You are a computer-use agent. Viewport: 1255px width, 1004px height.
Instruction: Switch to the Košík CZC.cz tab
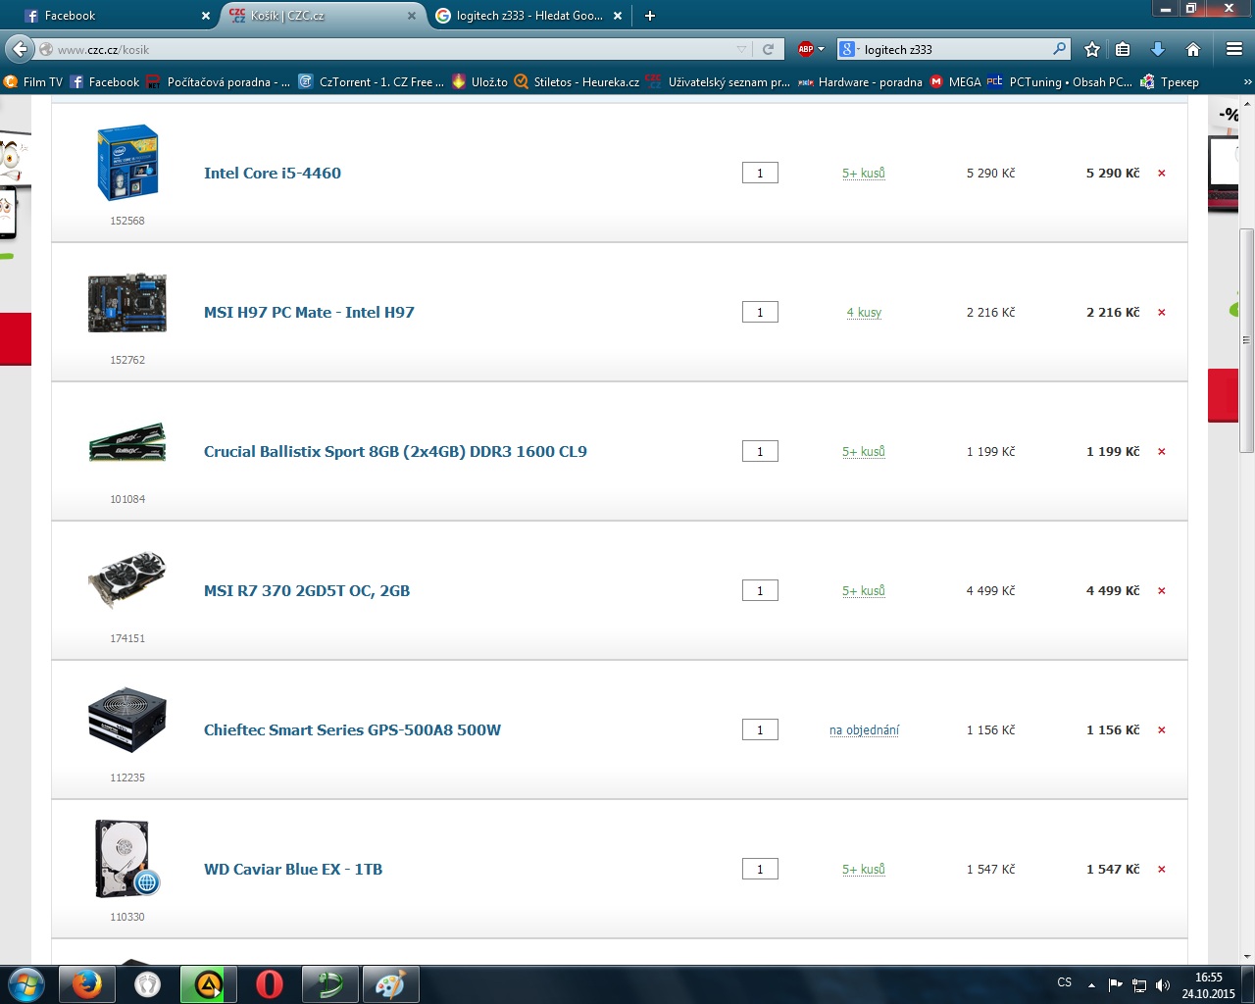pyautogui.click(x=322, y=16)
